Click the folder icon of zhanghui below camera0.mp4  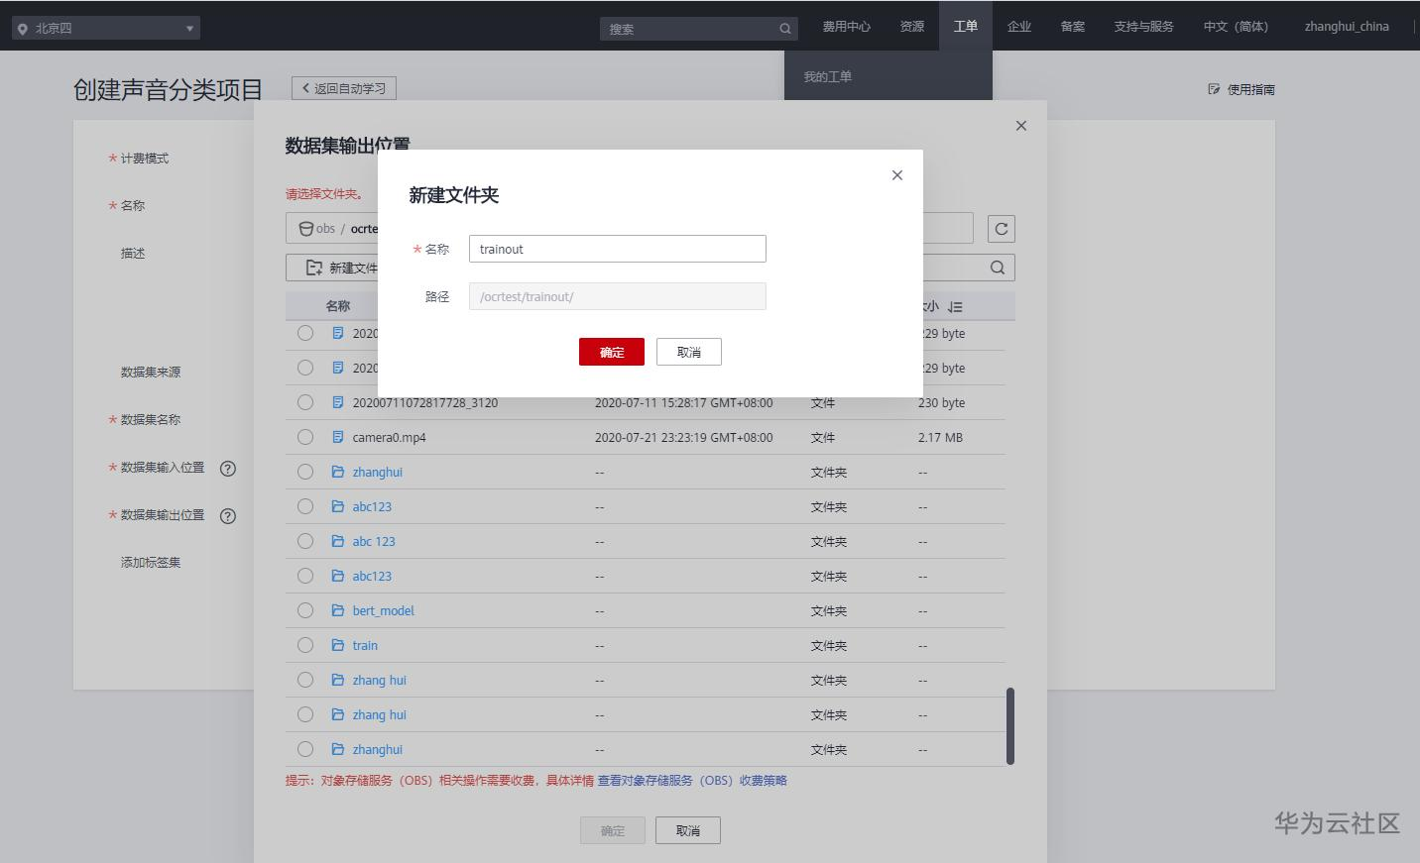click(338, 472)
